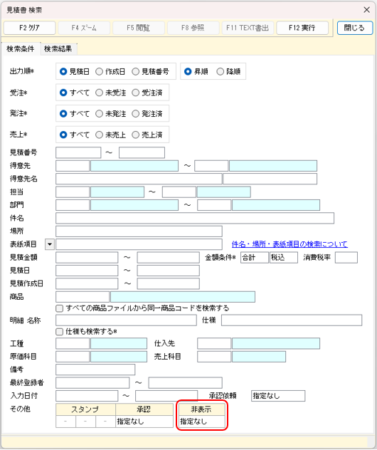Switch to the 検索結果 tab
The image size is (377, 450).
tap(58, 49)
